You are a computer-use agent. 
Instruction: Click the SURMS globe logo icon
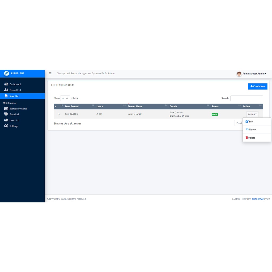(7, 74)
